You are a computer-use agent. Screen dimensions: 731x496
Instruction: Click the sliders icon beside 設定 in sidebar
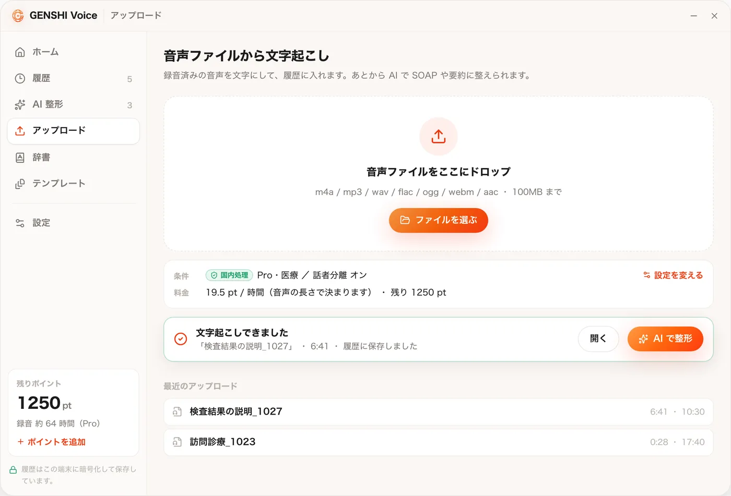20,223
